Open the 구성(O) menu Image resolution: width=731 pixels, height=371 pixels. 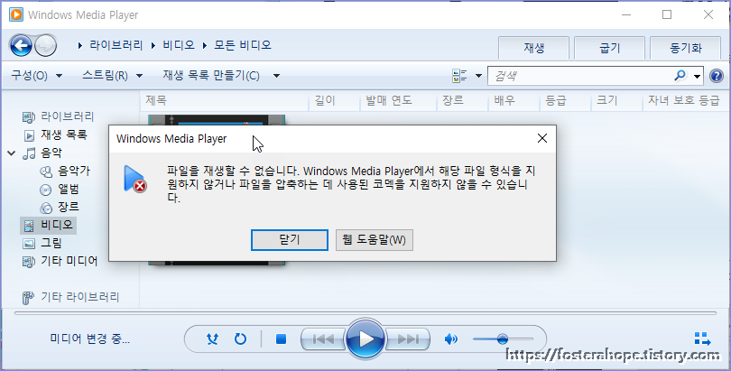(36, 76)
